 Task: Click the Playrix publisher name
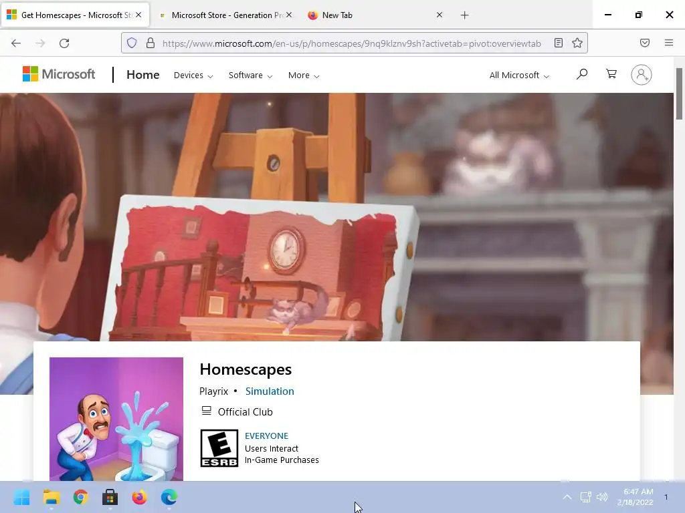[x=213, y=391]
